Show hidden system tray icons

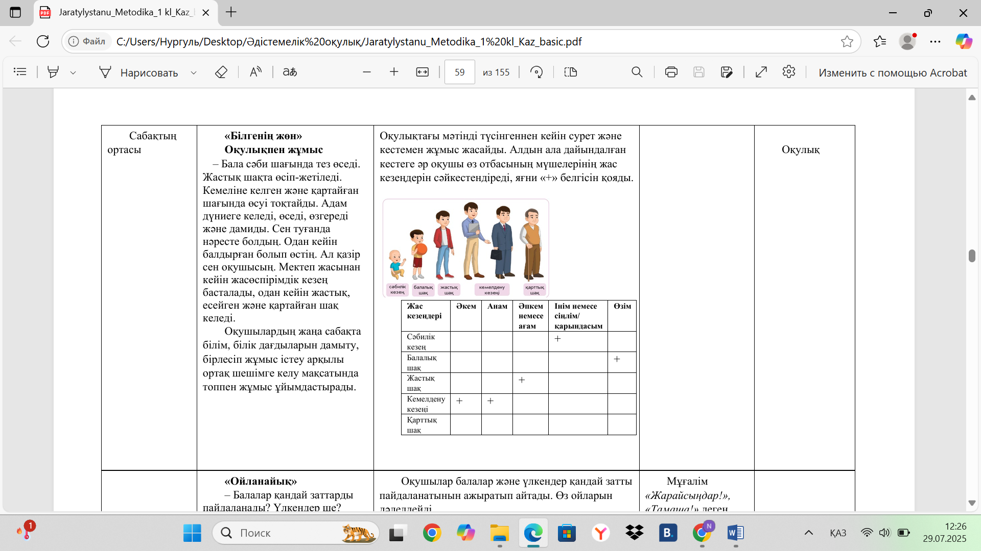[x=808, y=533]
